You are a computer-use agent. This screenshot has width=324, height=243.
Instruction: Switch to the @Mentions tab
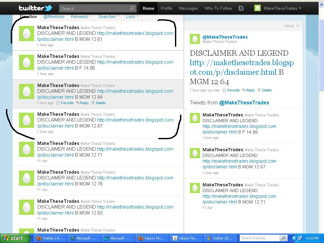click(54, 16)
